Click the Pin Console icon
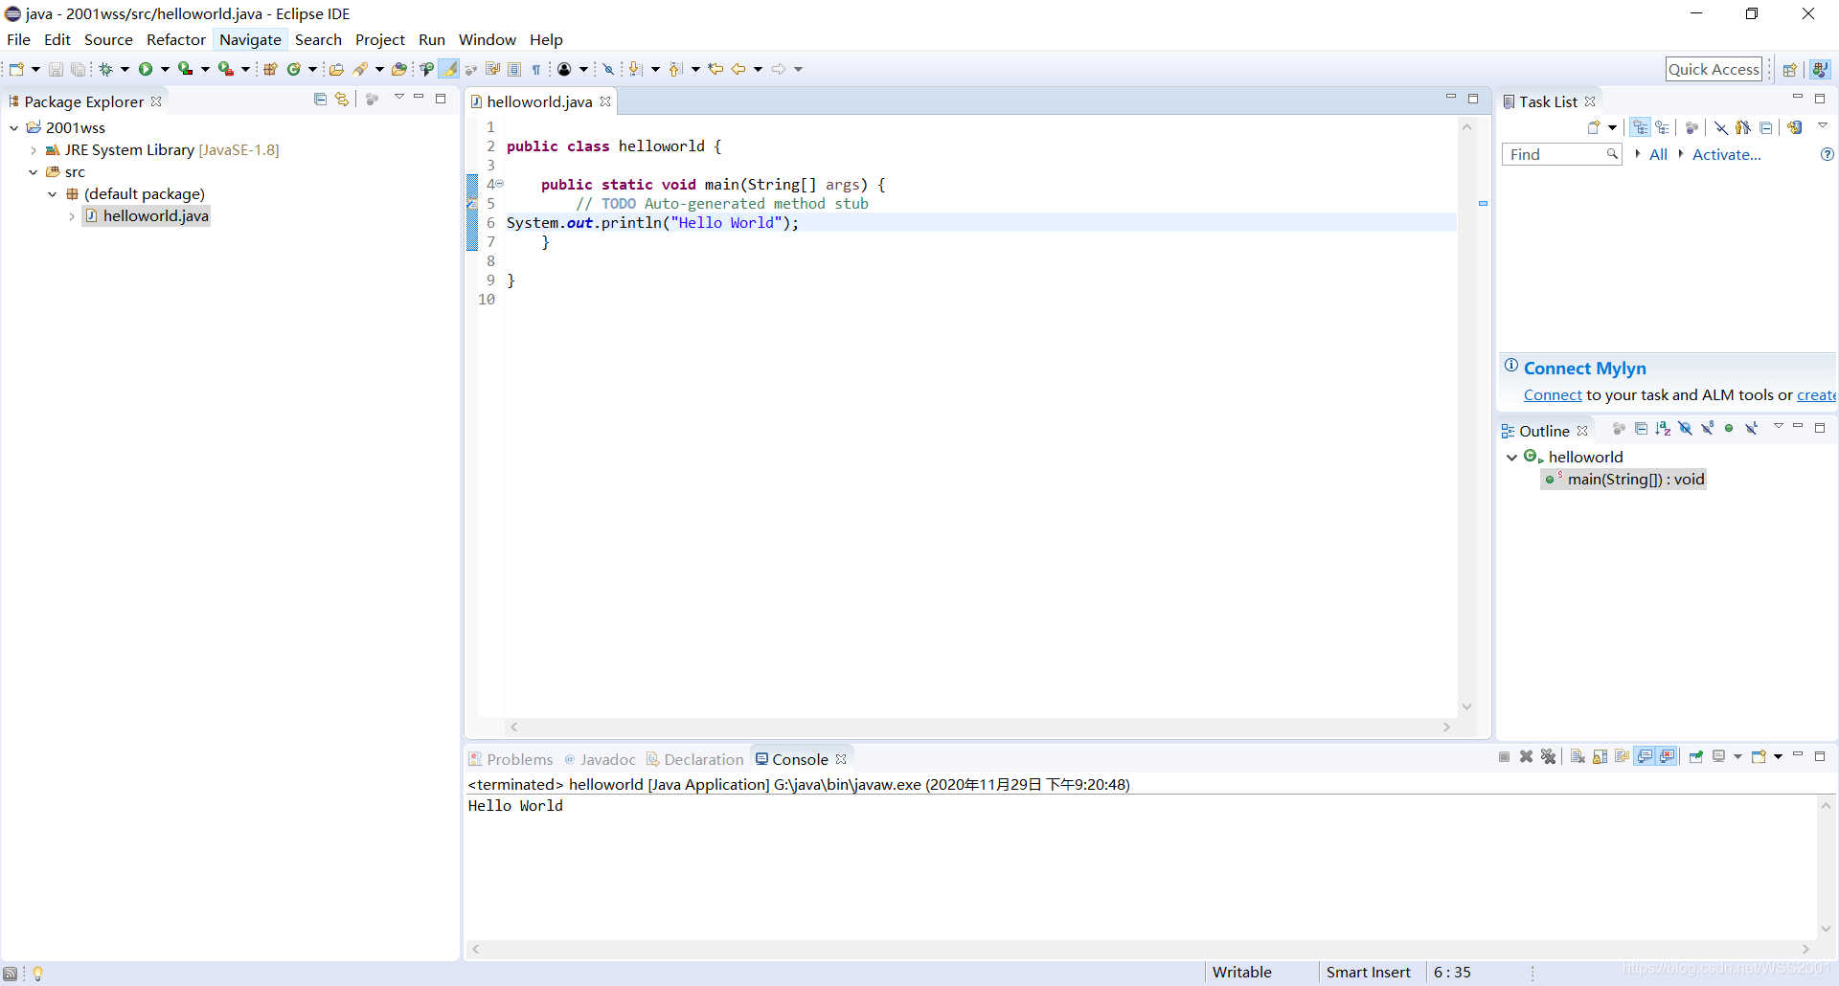 [x=1695, y=756]
